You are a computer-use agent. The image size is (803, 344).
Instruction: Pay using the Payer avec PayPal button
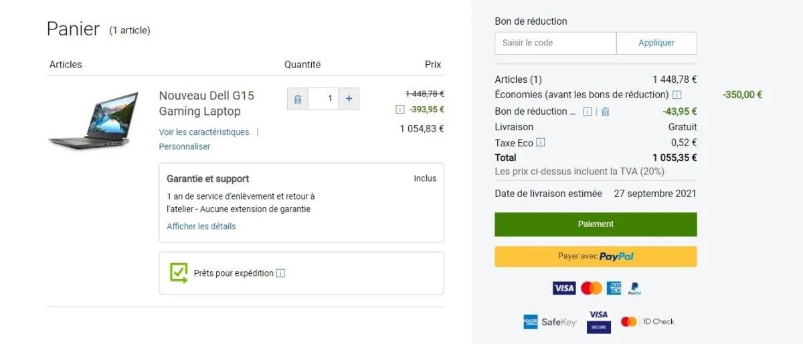click(x=596, y=256)
